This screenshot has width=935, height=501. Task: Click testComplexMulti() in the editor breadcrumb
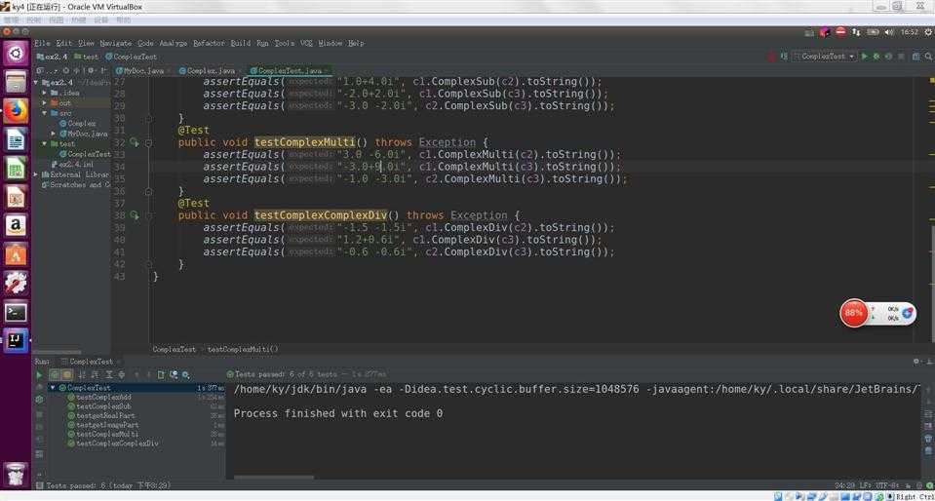tap(243, 350)
